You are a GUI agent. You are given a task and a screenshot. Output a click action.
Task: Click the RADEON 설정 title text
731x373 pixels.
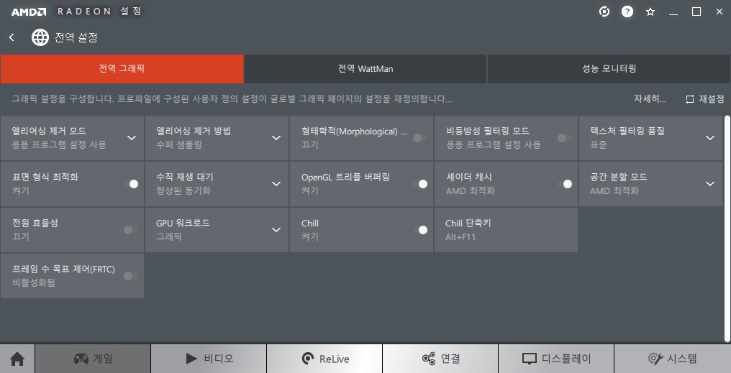pos(99,11)
